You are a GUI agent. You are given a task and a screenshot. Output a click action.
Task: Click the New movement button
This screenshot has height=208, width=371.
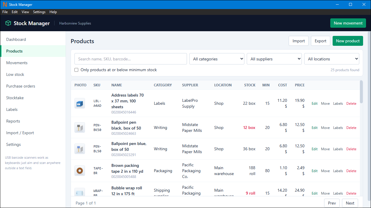pyautogui.click(x=348, y=23)
